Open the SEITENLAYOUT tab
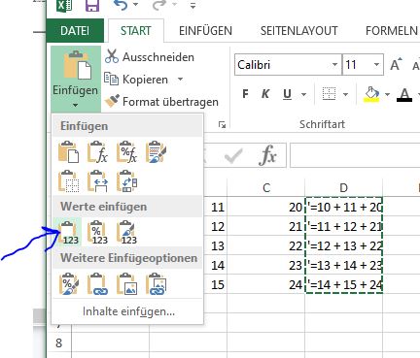Image resolution: width=420 pixels, height=358 pixels. pyautogui.click(x=298, y=31)
